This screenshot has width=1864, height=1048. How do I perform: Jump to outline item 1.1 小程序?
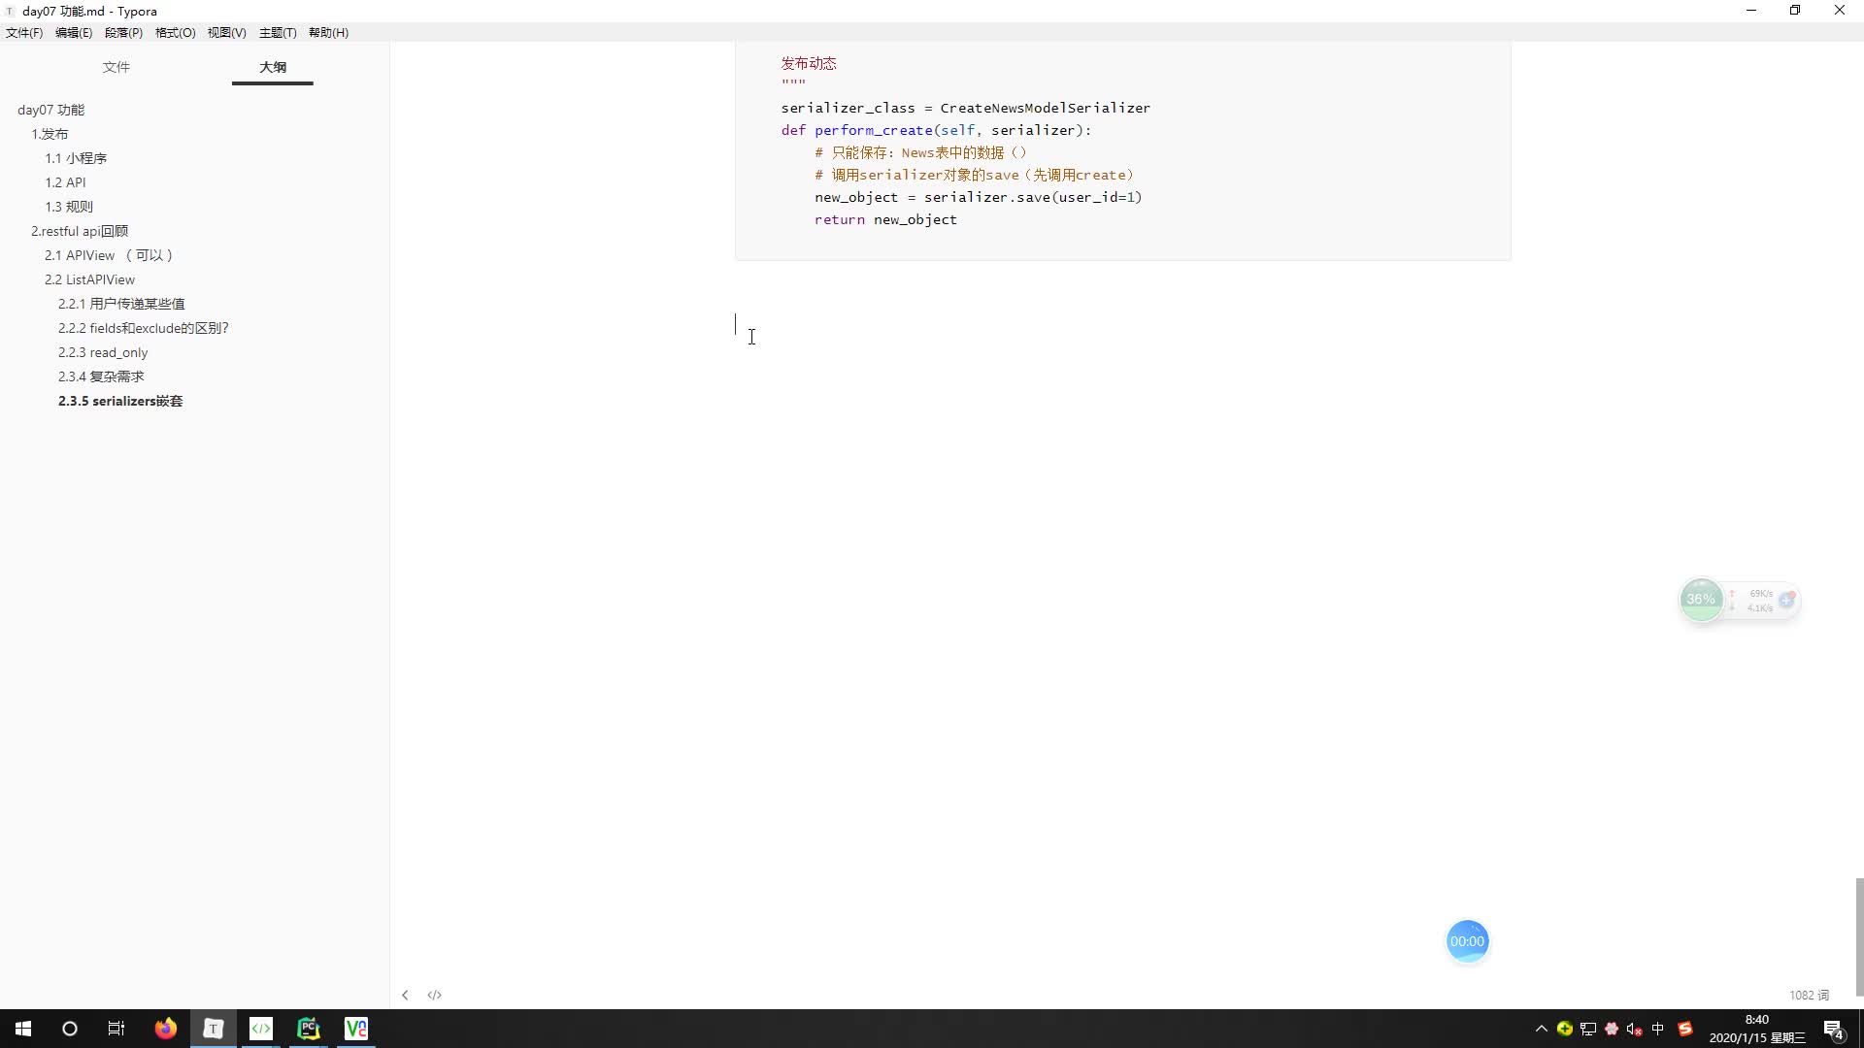76,158
